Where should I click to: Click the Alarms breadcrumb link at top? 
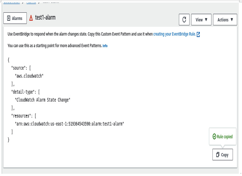pos(31,2)
